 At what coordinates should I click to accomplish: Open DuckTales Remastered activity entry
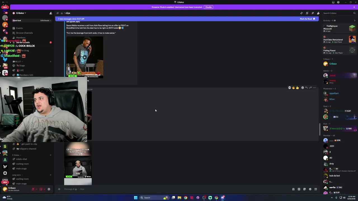[340, 39]
